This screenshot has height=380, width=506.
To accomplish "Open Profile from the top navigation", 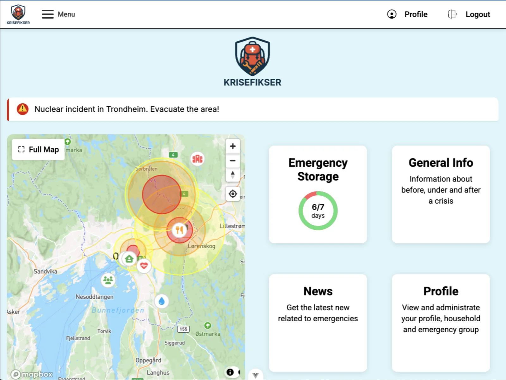I will 407,14.
